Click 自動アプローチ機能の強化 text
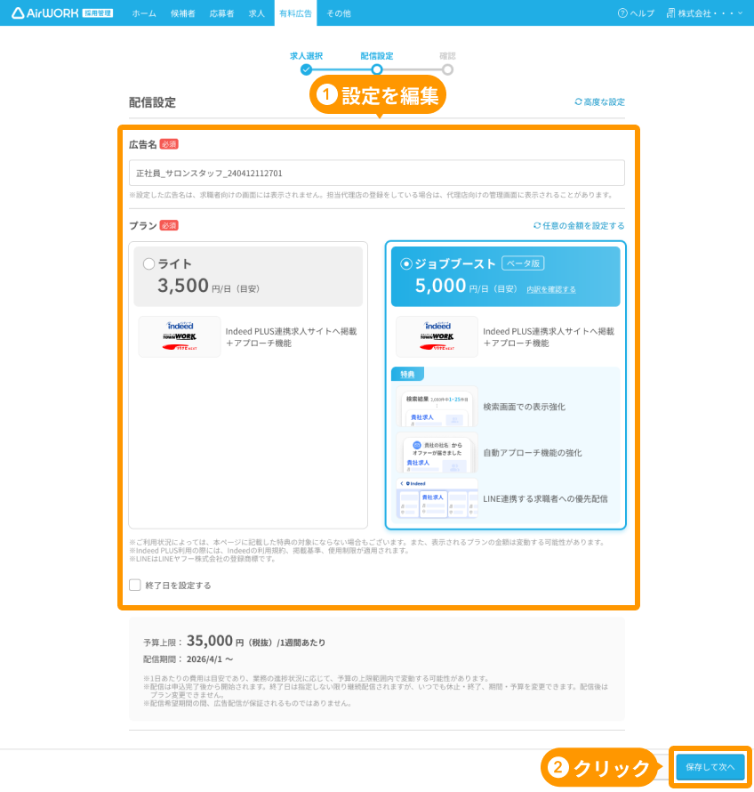This screenshot has width=754, height=792. coord(533,453)
